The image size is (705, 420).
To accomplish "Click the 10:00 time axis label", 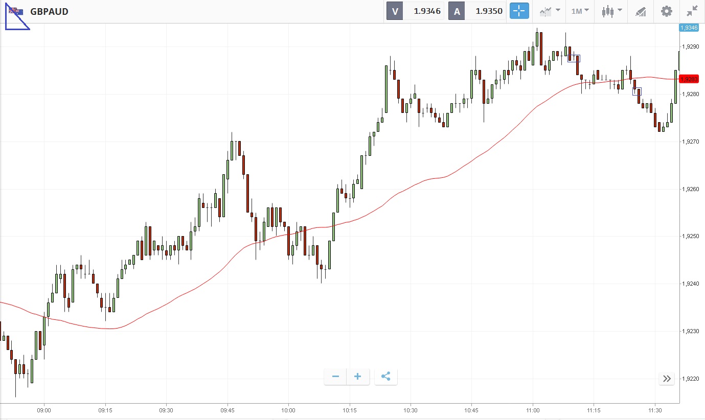I will 288,410.
